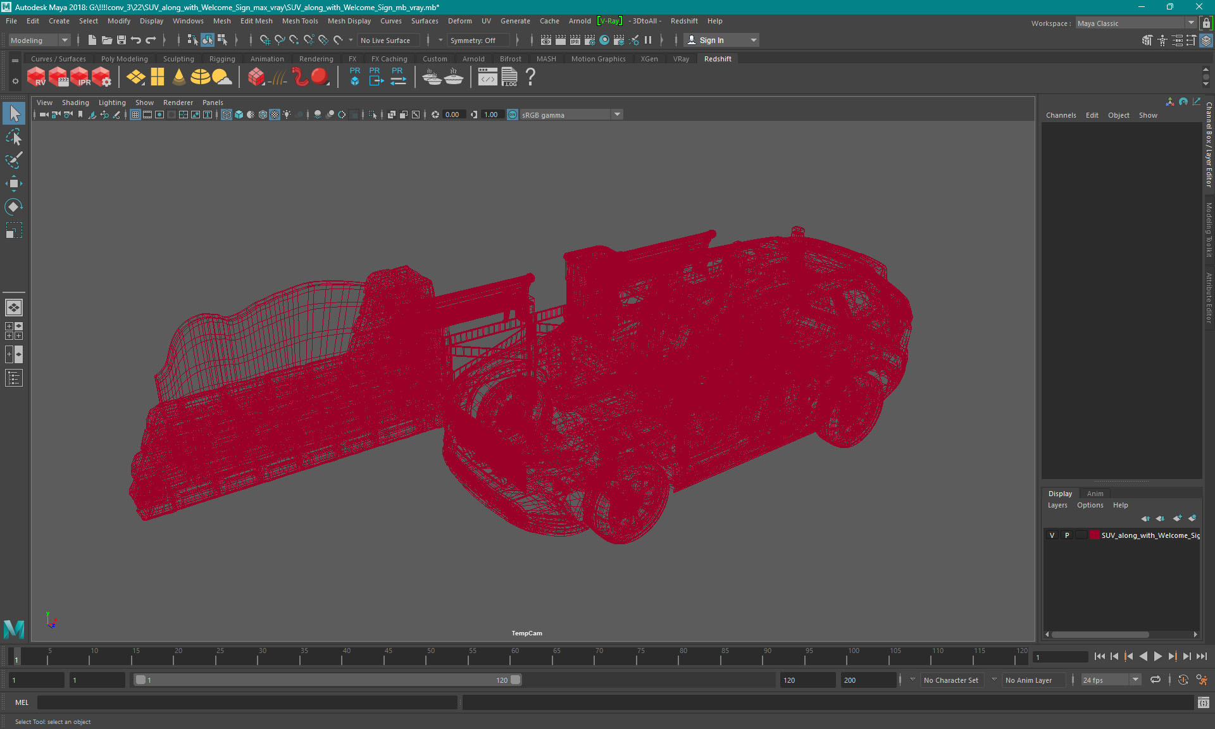Screen dimensions: 1215x729
Task: Toggle layer playback P box
Action: 1067,535
